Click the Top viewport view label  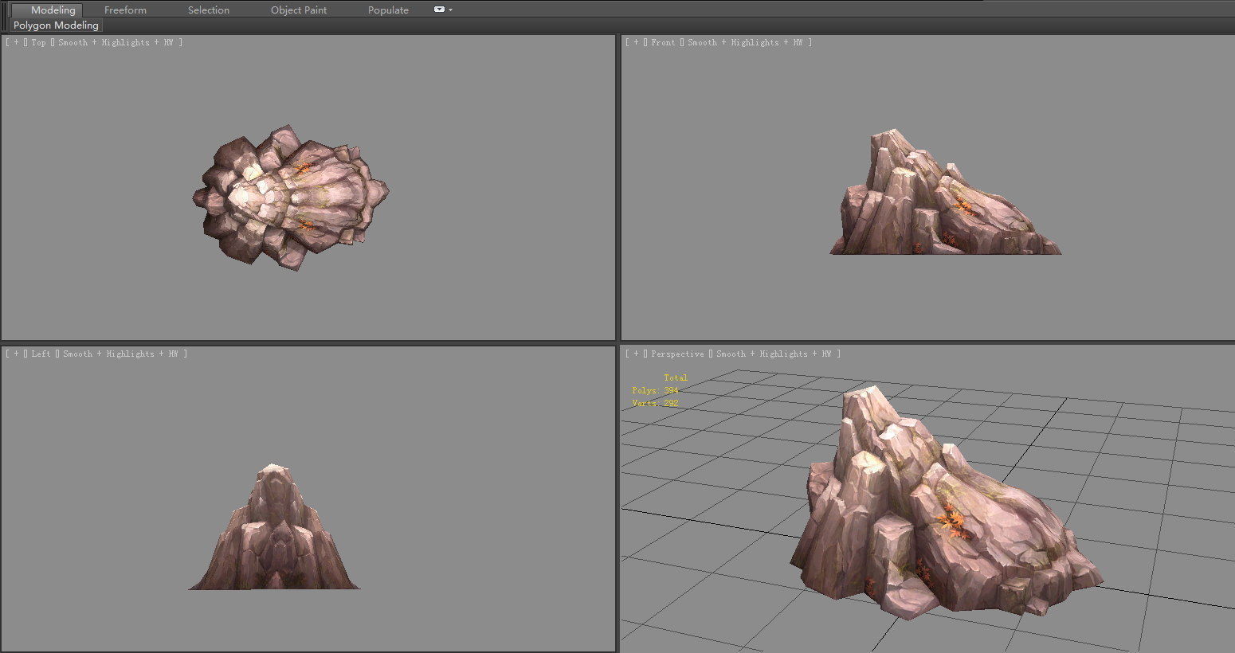coord(38,42)
